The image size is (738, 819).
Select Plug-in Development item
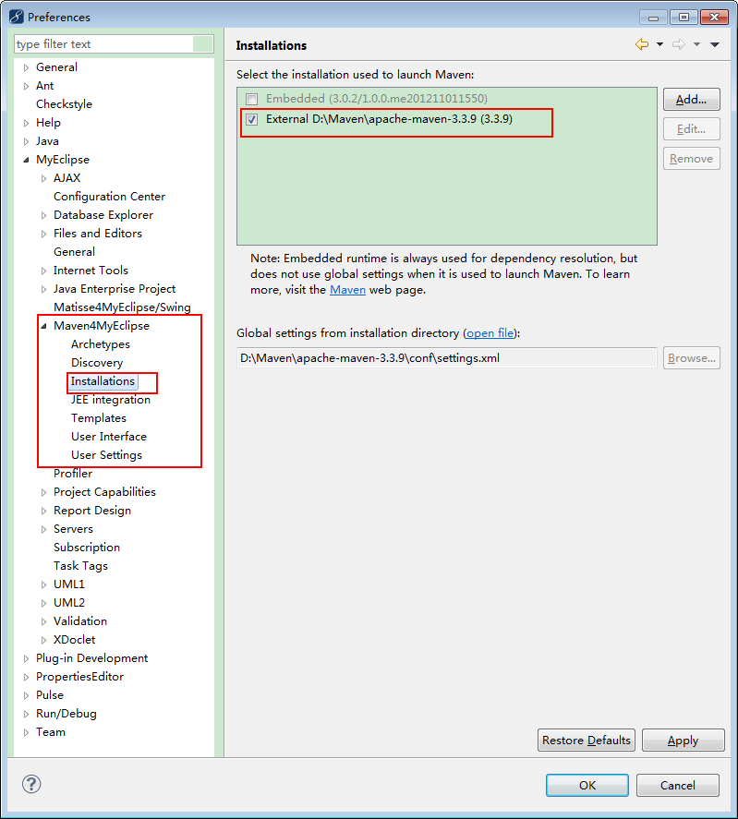click(92, 658)
